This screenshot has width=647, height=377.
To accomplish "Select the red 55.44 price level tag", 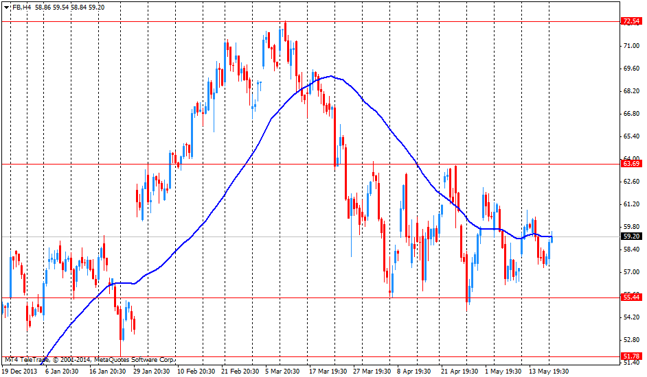I will (x=631, y=297).
